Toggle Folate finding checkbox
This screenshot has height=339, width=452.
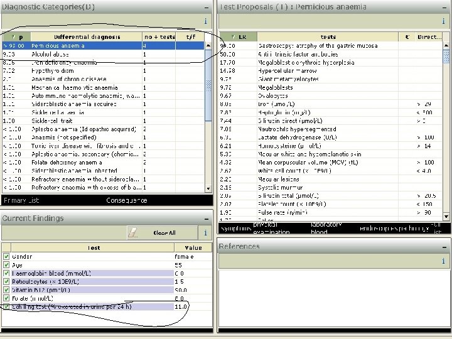coord(6,298)
